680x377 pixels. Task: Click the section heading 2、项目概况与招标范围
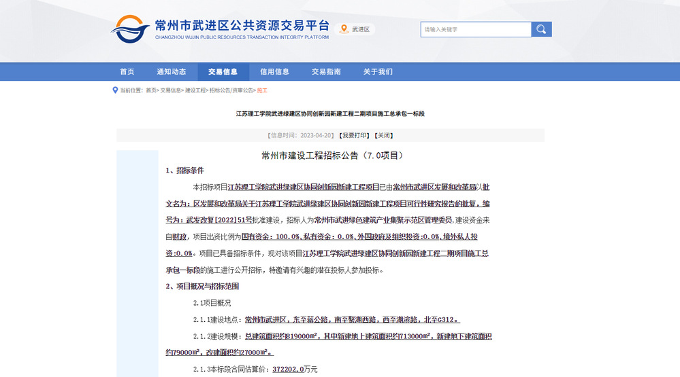202,286
